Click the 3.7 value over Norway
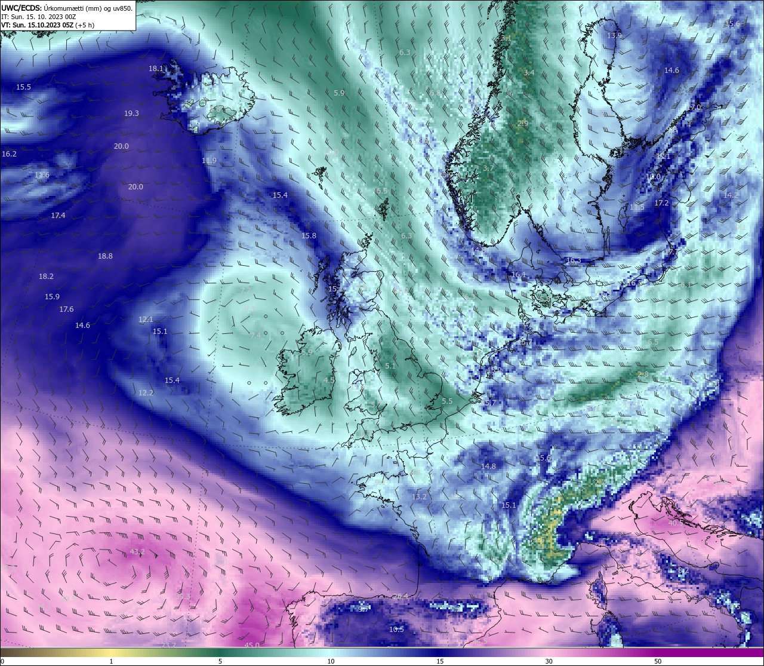The width and height of the screenshot is (764, 666). tap(488, 169)
